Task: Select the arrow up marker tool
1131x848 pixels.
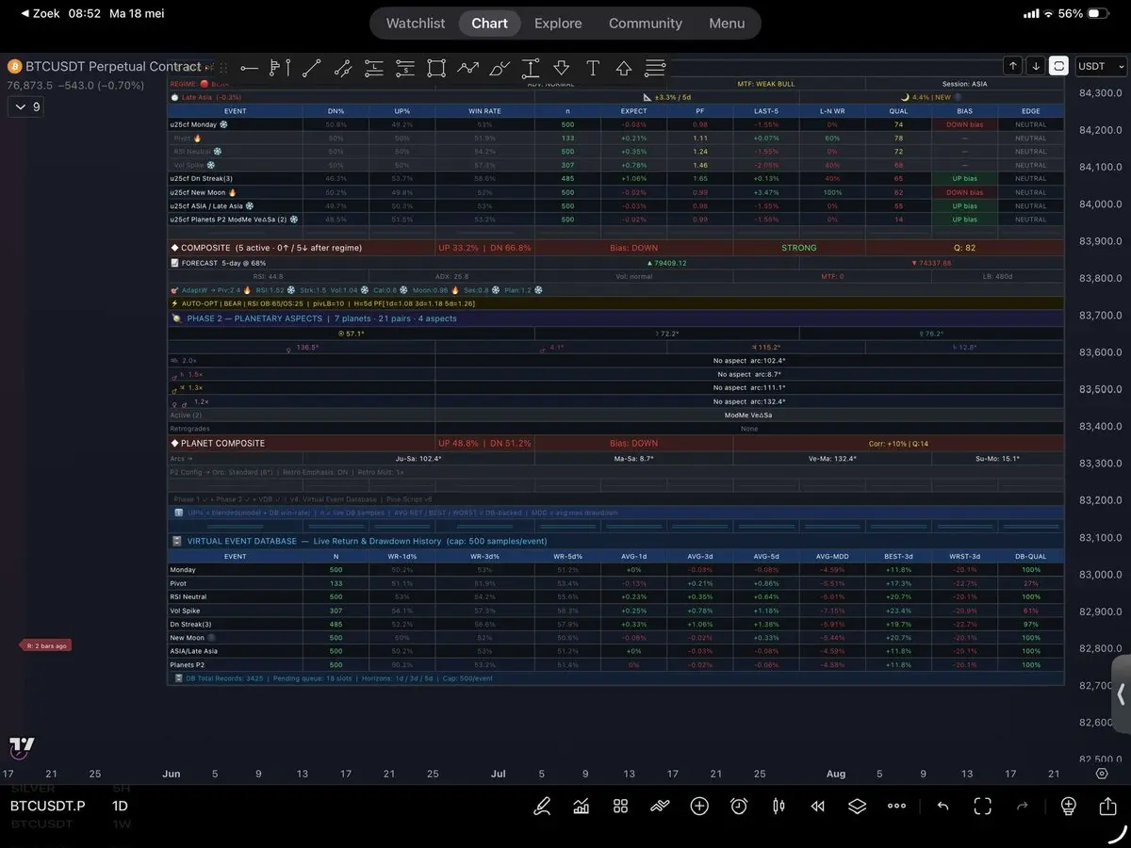Action: click(624, 68)
